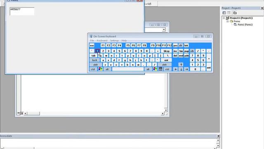Image resolution: width=264 pixels, height=149 pixels.
Task: Open the Settings menu in On-Screen Keyboard
Action: [115, 41]
